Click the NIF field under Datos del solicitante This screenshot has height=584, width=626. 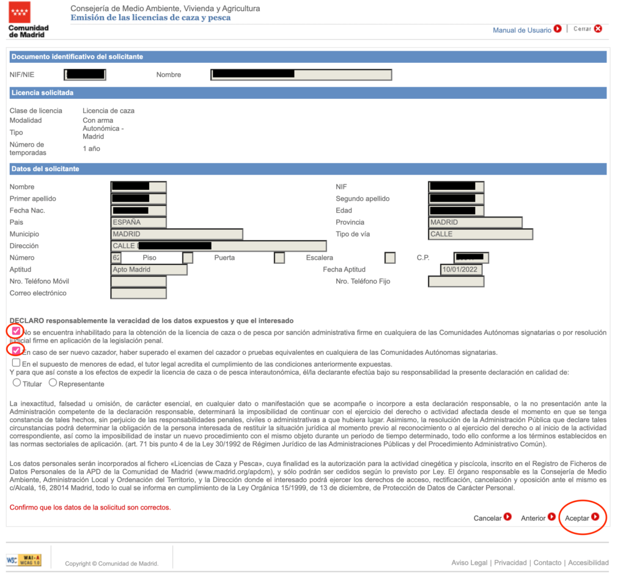coord(456,187)
